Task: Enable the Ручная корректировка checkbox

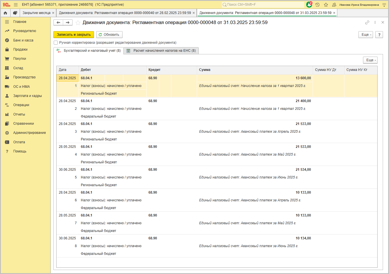Action: pyautogui.click(x=56, y=43)
